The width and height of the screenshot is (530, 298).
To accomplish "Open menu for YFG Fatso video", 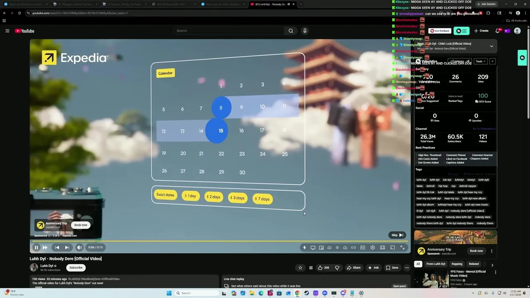I will click(495, 272).
